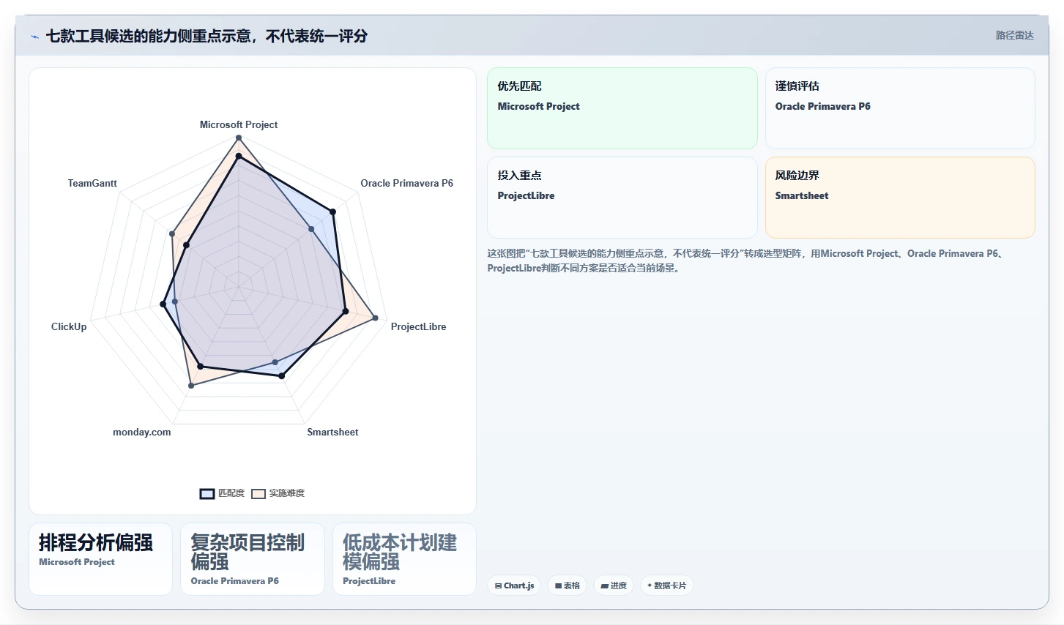Open the 复杂项目控制偏强 stat card

[252, 559]
